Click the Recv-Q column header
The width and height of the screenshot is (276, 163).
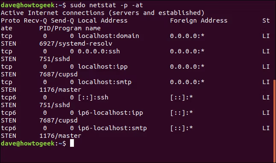tap(35, 20)
